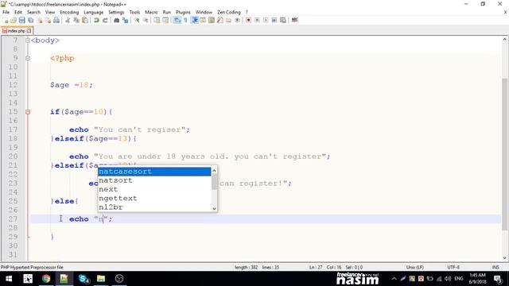Click the Open file toolbar icon
Image resolution: width=509 pixels, height=286 pixels.
coord(14,20)
